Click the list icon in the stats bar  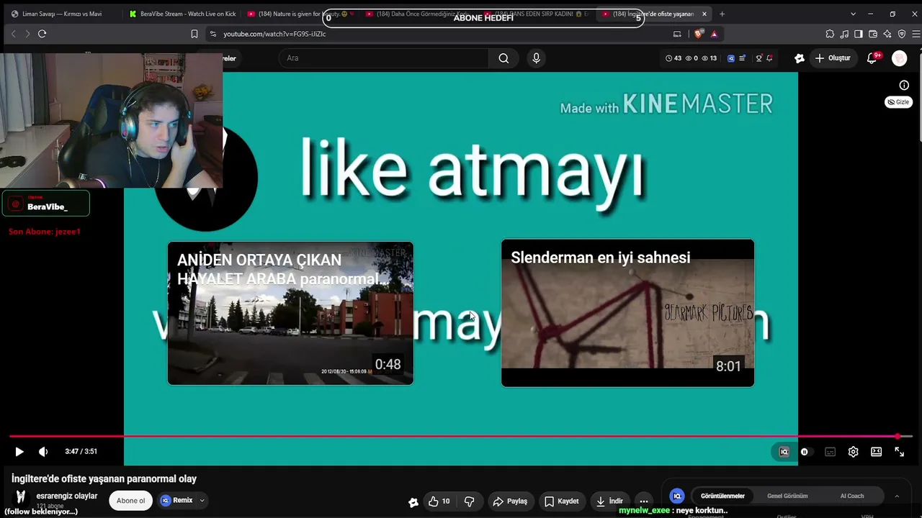point(743,58)
